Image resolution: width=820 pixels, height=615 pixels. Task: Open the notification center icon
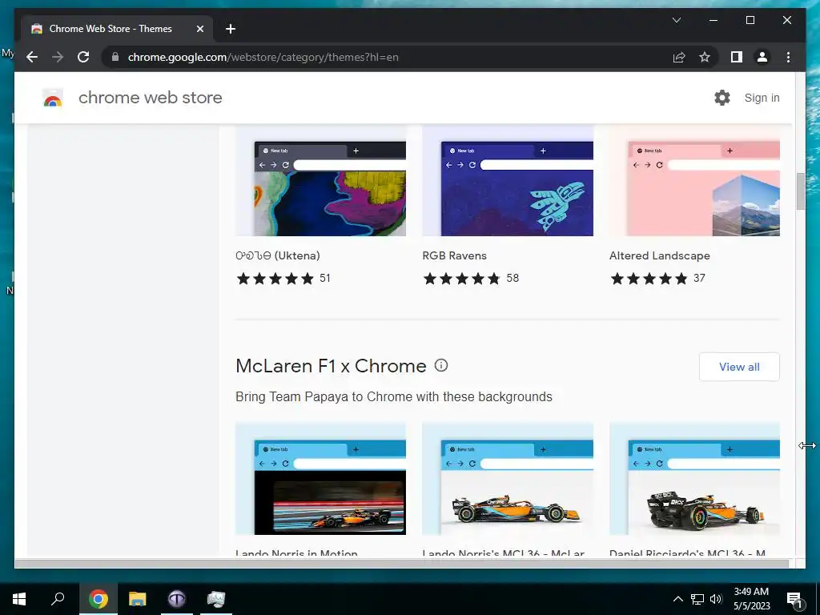pos(795,600)
